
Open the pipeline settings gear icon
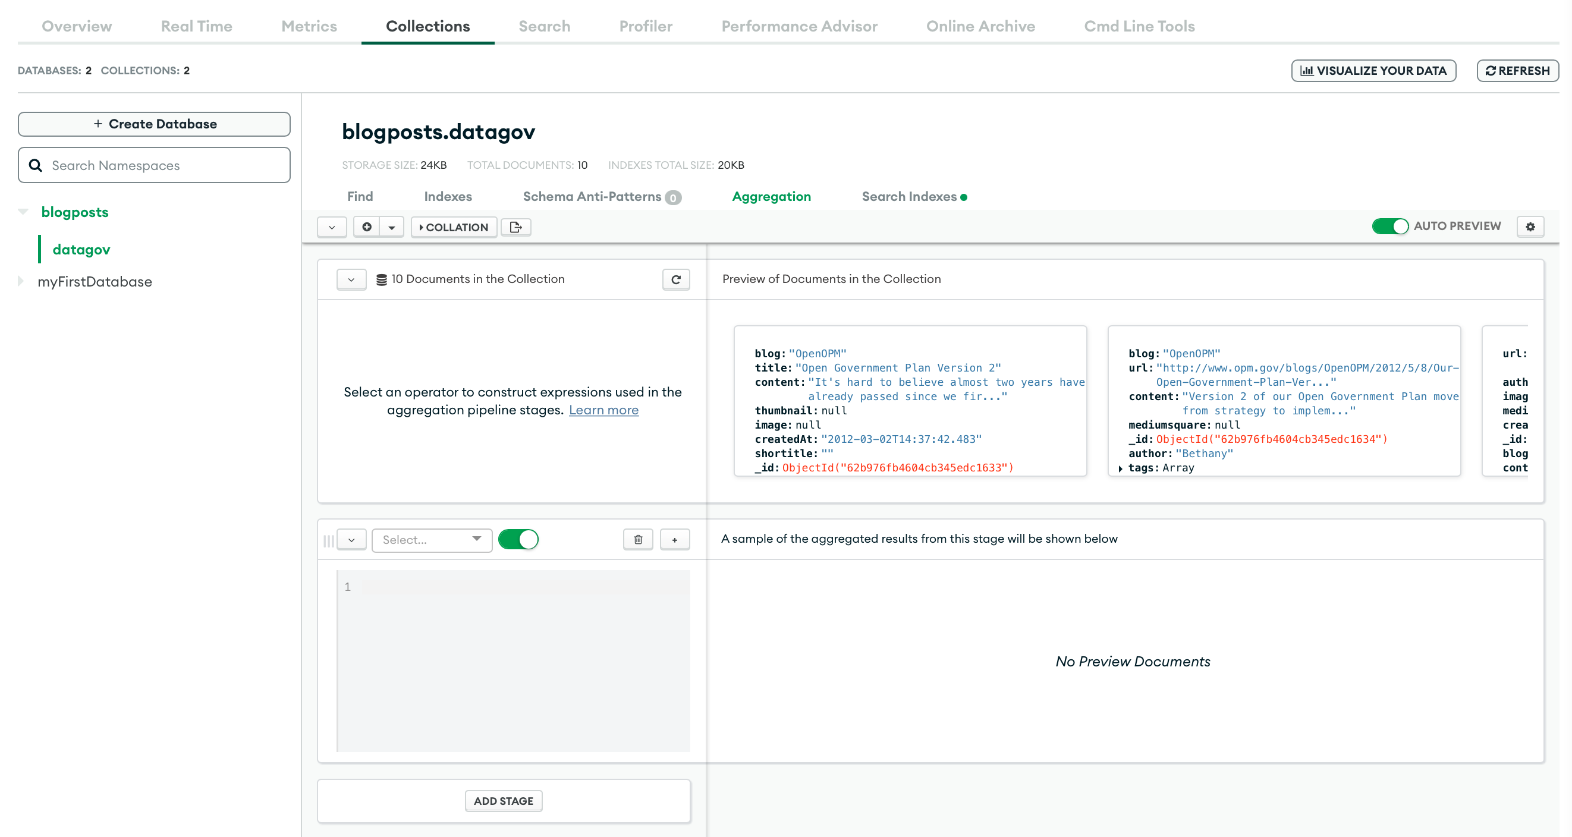click(1530, 226)
